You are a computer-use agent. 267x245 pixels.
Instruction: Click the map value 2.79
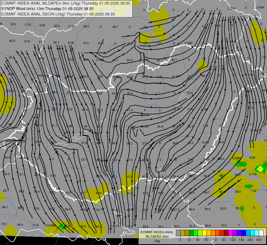click(x=71, y=26)
